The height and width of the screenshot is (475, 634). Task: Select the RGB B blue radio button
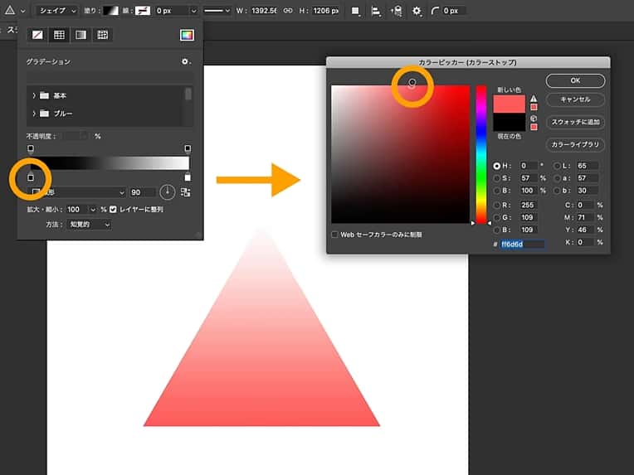pyautogui.click(x=497, y=230)
